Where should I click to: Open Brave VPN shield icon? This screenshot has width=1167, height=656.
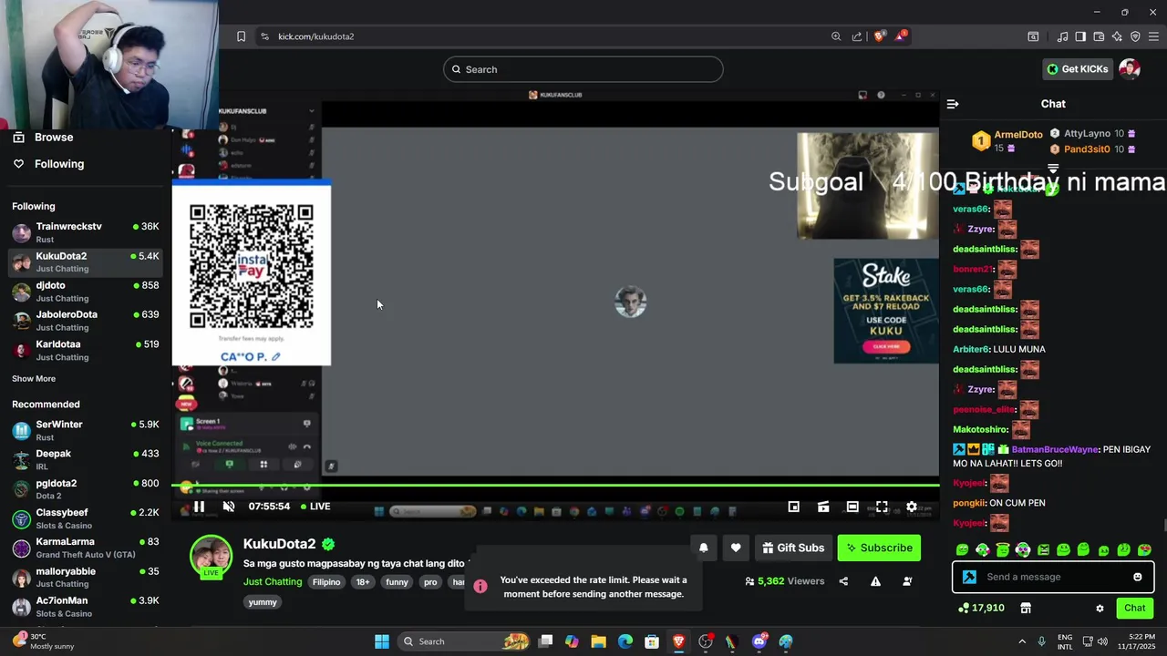point(1135,36)
